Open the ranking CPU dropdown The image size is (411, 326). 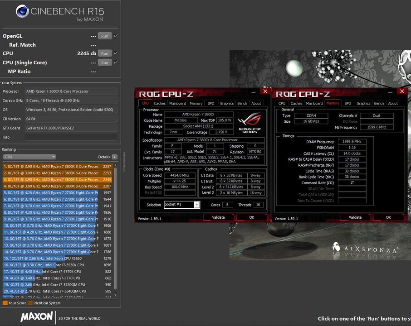pyautogui.click(x=29, y=157)
